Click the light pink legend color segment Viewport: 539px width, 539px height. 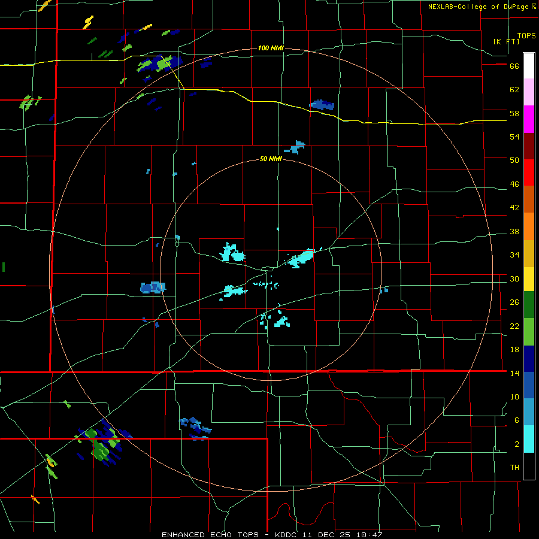[x=529, y=92]
